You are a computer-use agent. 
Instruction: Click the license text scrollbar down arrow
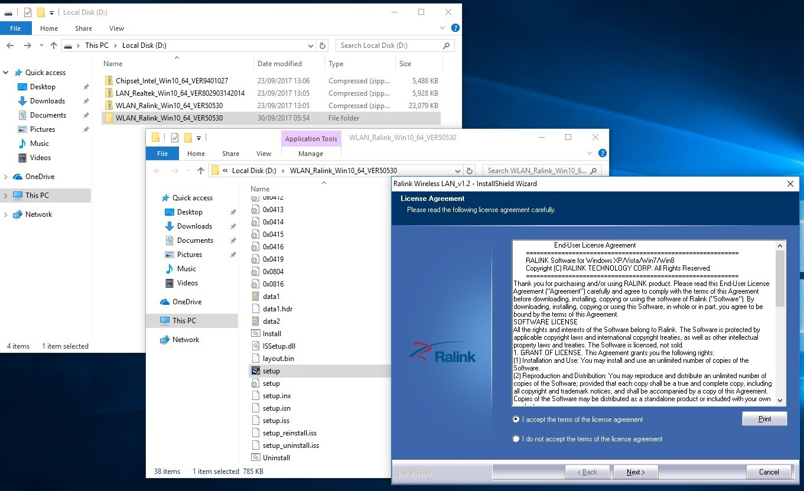pos(780,400)
